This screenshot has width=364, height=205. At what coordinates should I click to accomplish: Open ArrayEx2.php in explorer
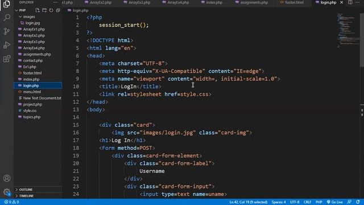[34, 35]
